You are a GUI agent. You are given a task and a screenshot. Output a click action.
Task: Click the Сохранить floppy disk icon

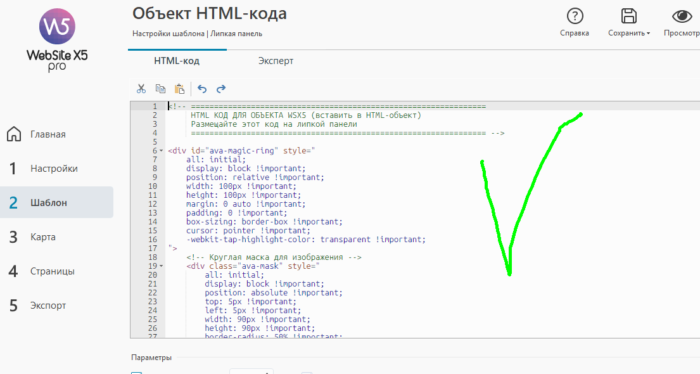628,16
